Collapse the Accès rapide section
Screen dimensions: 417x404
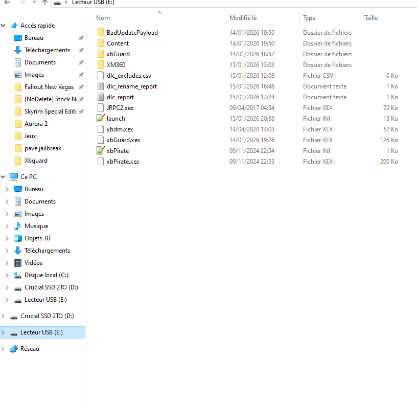[3, 26]
